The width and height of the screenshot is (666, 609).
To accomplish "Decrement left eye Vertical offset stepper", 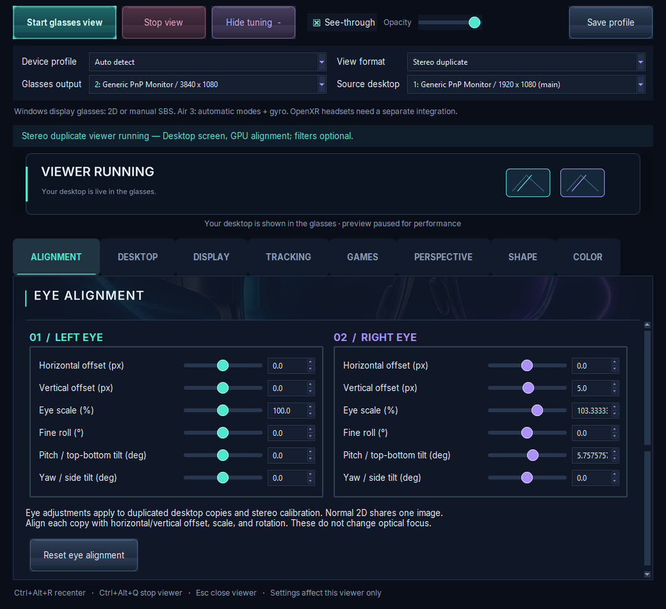I will (x=311, y=391).
